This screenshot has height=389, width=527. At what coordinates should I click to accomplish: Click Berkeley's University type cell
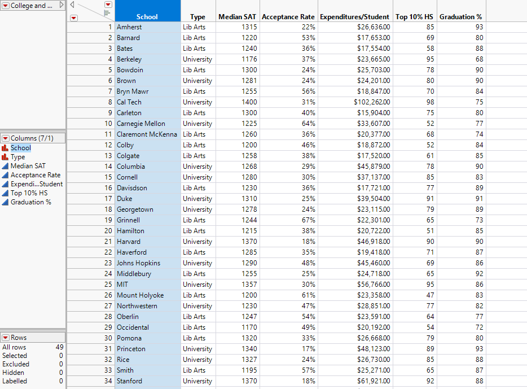pos(198,59)
